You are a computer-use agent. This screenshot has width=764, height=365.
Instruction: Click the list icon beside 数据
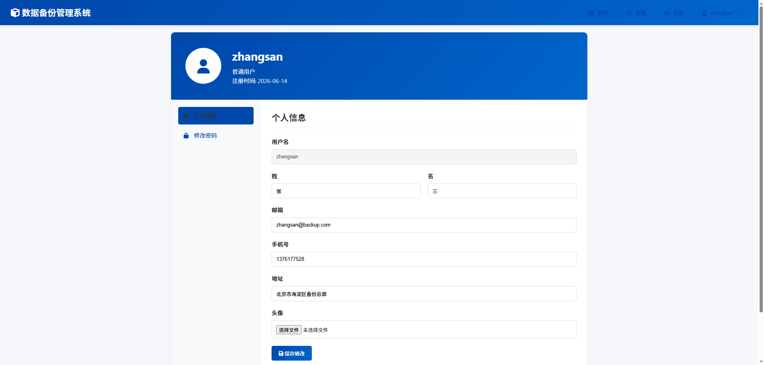click(629, 13)
